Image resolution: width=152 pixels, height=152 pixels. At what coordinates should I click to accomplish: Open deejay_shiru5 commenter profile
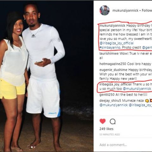pos(110,101)
